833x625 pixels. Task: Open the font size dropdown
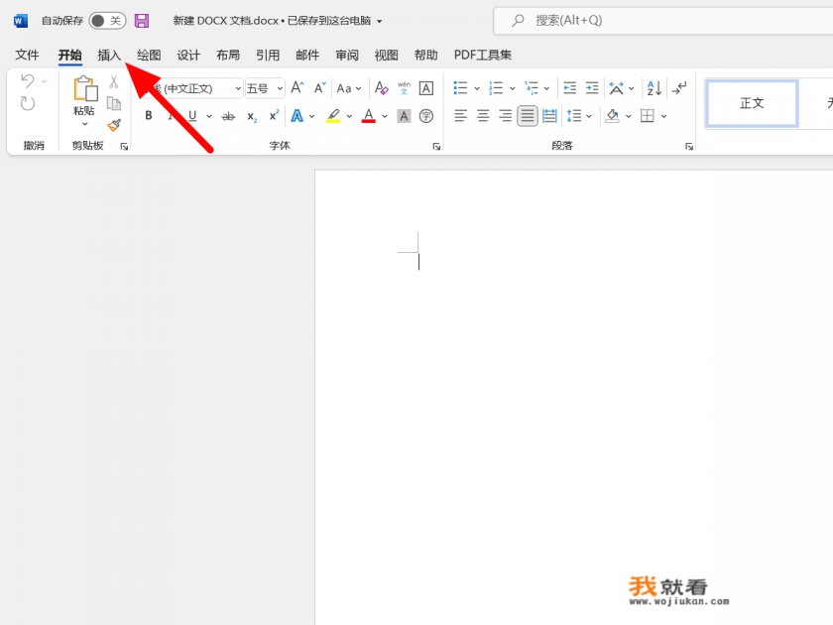tap(280, 88)
